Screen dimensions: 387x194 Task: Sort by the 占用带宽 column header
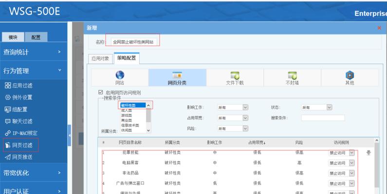(x=257, y=143)
